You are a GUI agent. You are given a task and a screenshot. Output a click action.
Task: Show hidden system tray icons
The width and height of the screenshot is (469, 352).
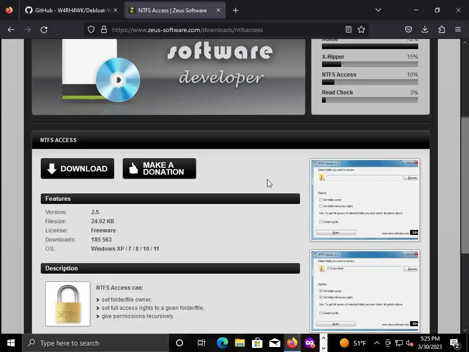coord(377,343)
